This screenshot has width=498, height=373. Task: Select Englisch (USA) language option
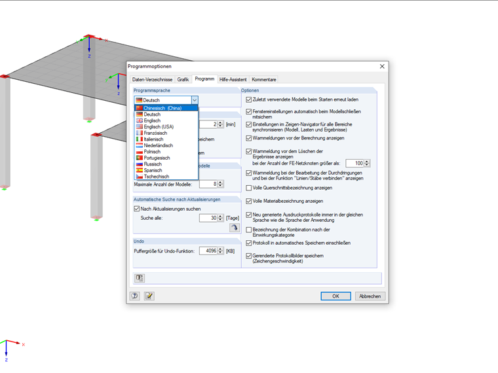(166, 126)
